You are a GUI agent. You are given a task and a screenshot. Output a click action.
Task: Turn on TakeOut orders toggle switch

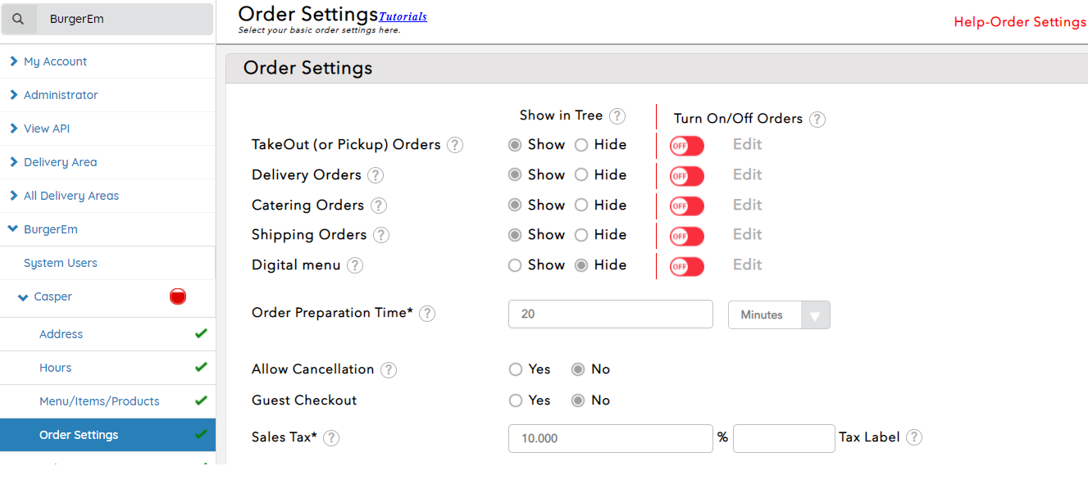pyautogui.click(x=686, y=146)
